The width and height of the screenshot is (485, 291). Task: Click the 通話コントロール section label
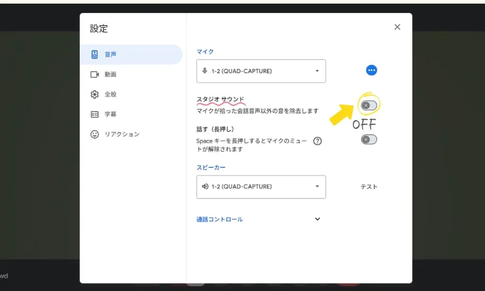pos(220,219)
